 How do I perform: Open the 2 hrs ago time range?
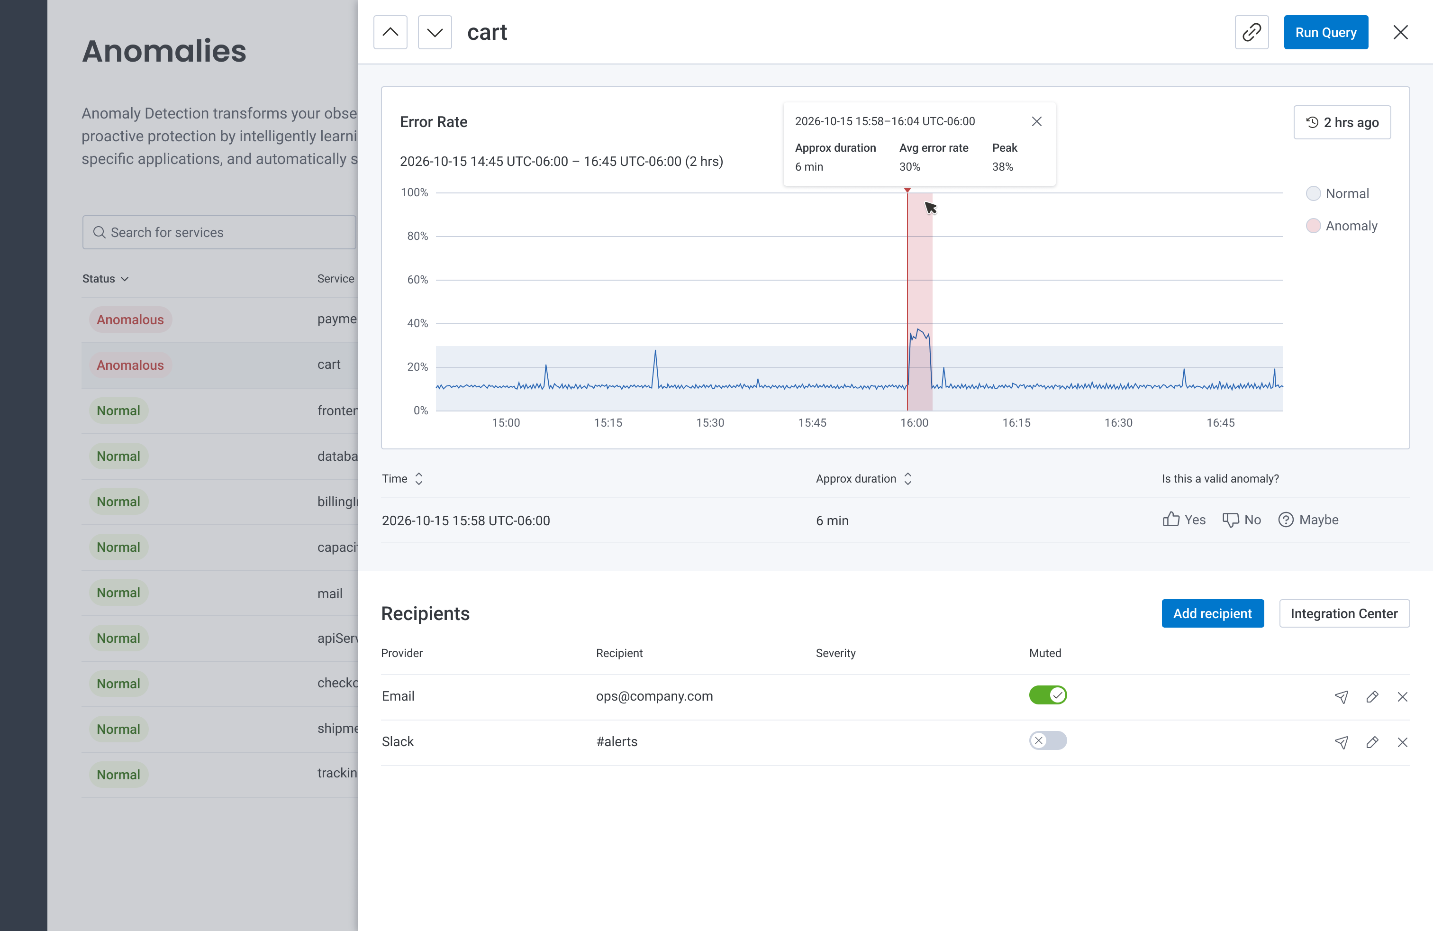coord(1342,122)
